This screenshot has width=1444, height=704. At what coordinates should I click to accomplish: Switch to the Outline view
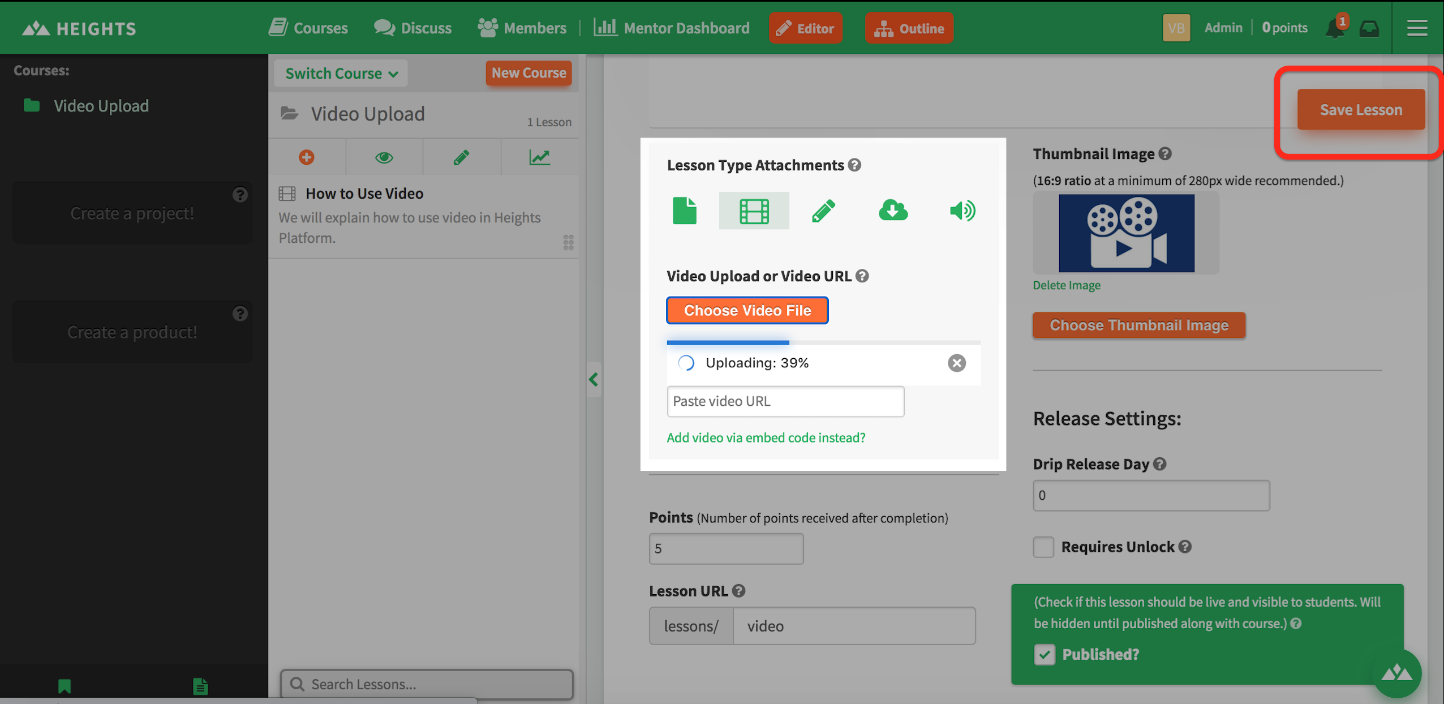click(x=909, y=28)
